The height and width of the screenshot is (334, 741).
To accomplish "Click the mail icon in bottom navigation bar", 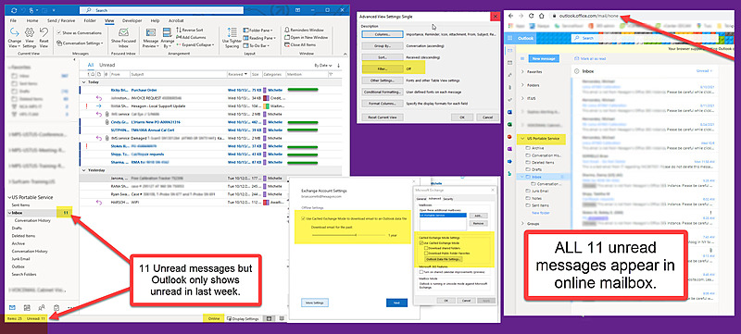I will (x=12, y=307).
